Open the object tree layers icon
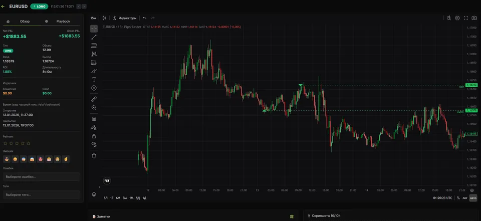This screenshot has width=481, height=221. point(94,194)
